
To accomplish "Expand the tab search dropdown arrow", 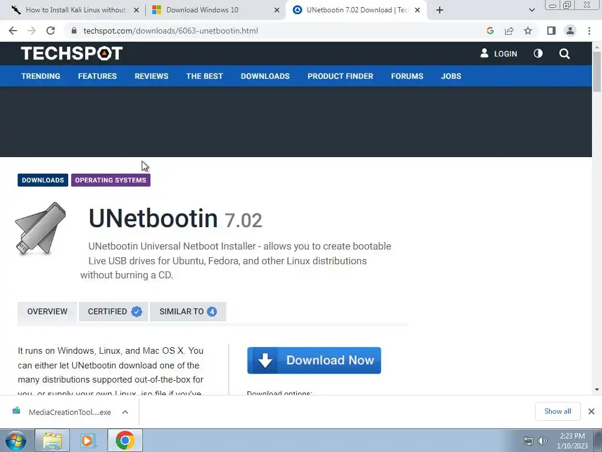I will [531, 10].
